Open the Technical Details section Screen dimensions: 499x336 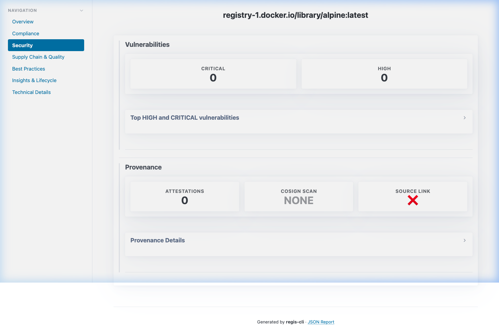click(x=31, y=92)
